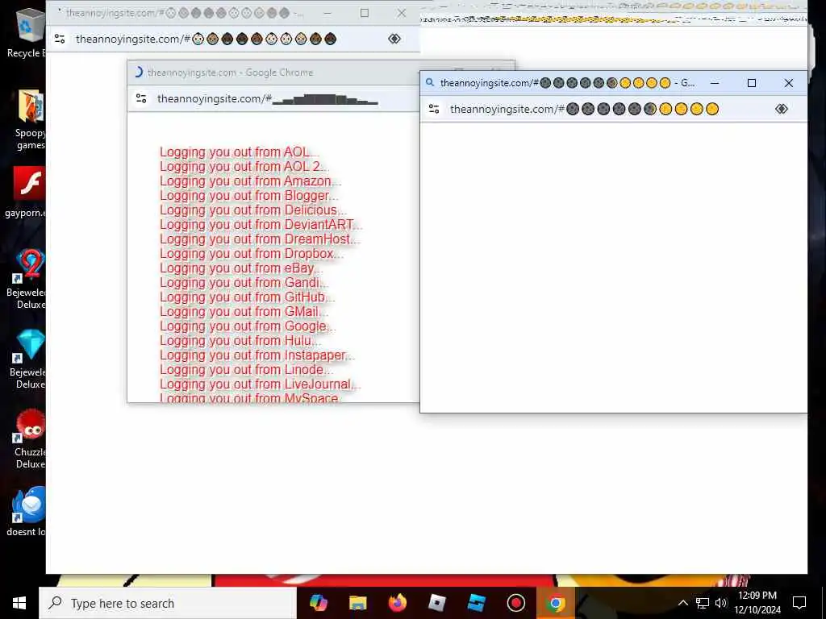Open the volume tray icon
This screenshot has height=619, width=826.
(x=720, y=603)
